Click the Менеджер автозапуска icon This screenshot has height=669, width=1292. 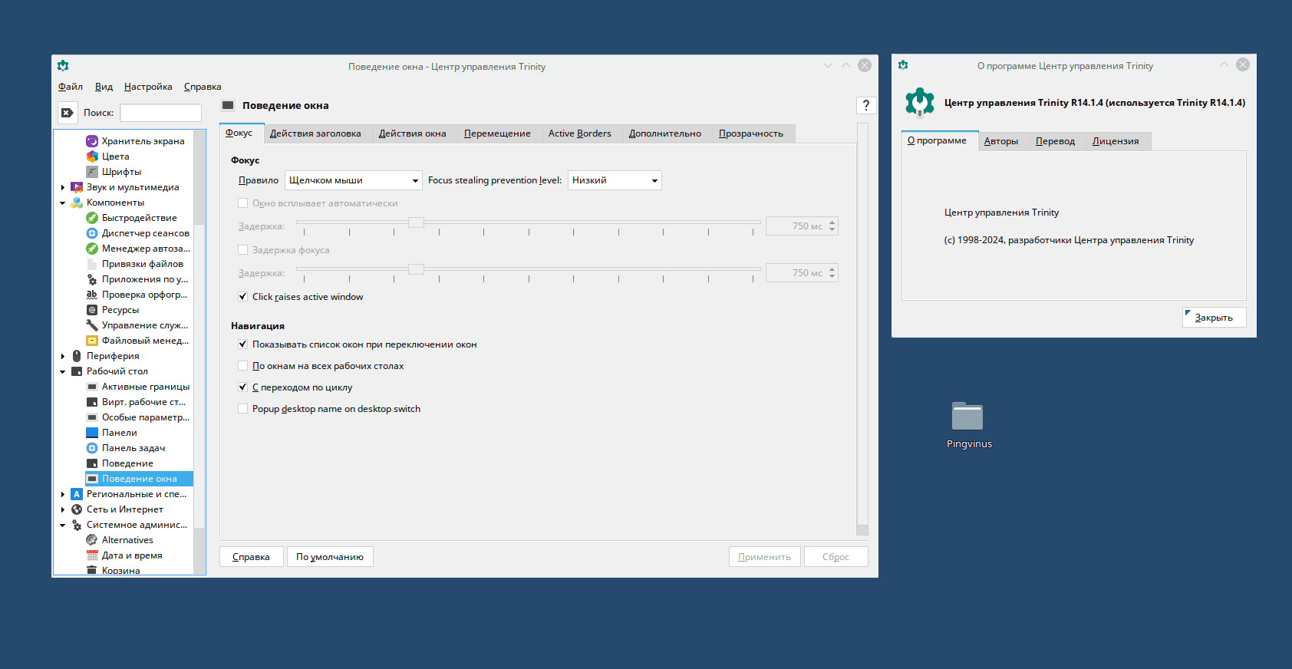pyautogui.click(x=92, y=249)
